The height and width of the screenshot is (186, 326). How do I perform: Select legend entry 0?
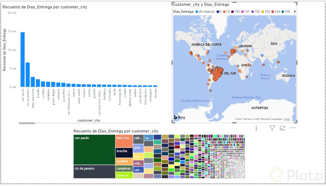[x=219, y=12]
